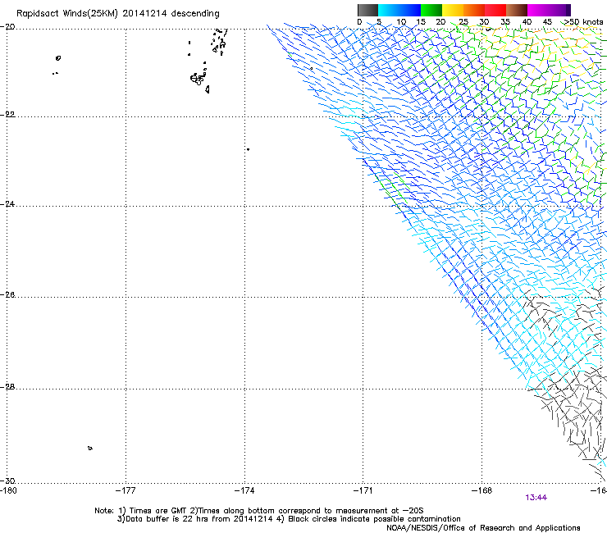The width and height of the screenshot is (607, 533).
Task: Click the yellow 20-25 knots legend color
Action: [x=453, y=10]
